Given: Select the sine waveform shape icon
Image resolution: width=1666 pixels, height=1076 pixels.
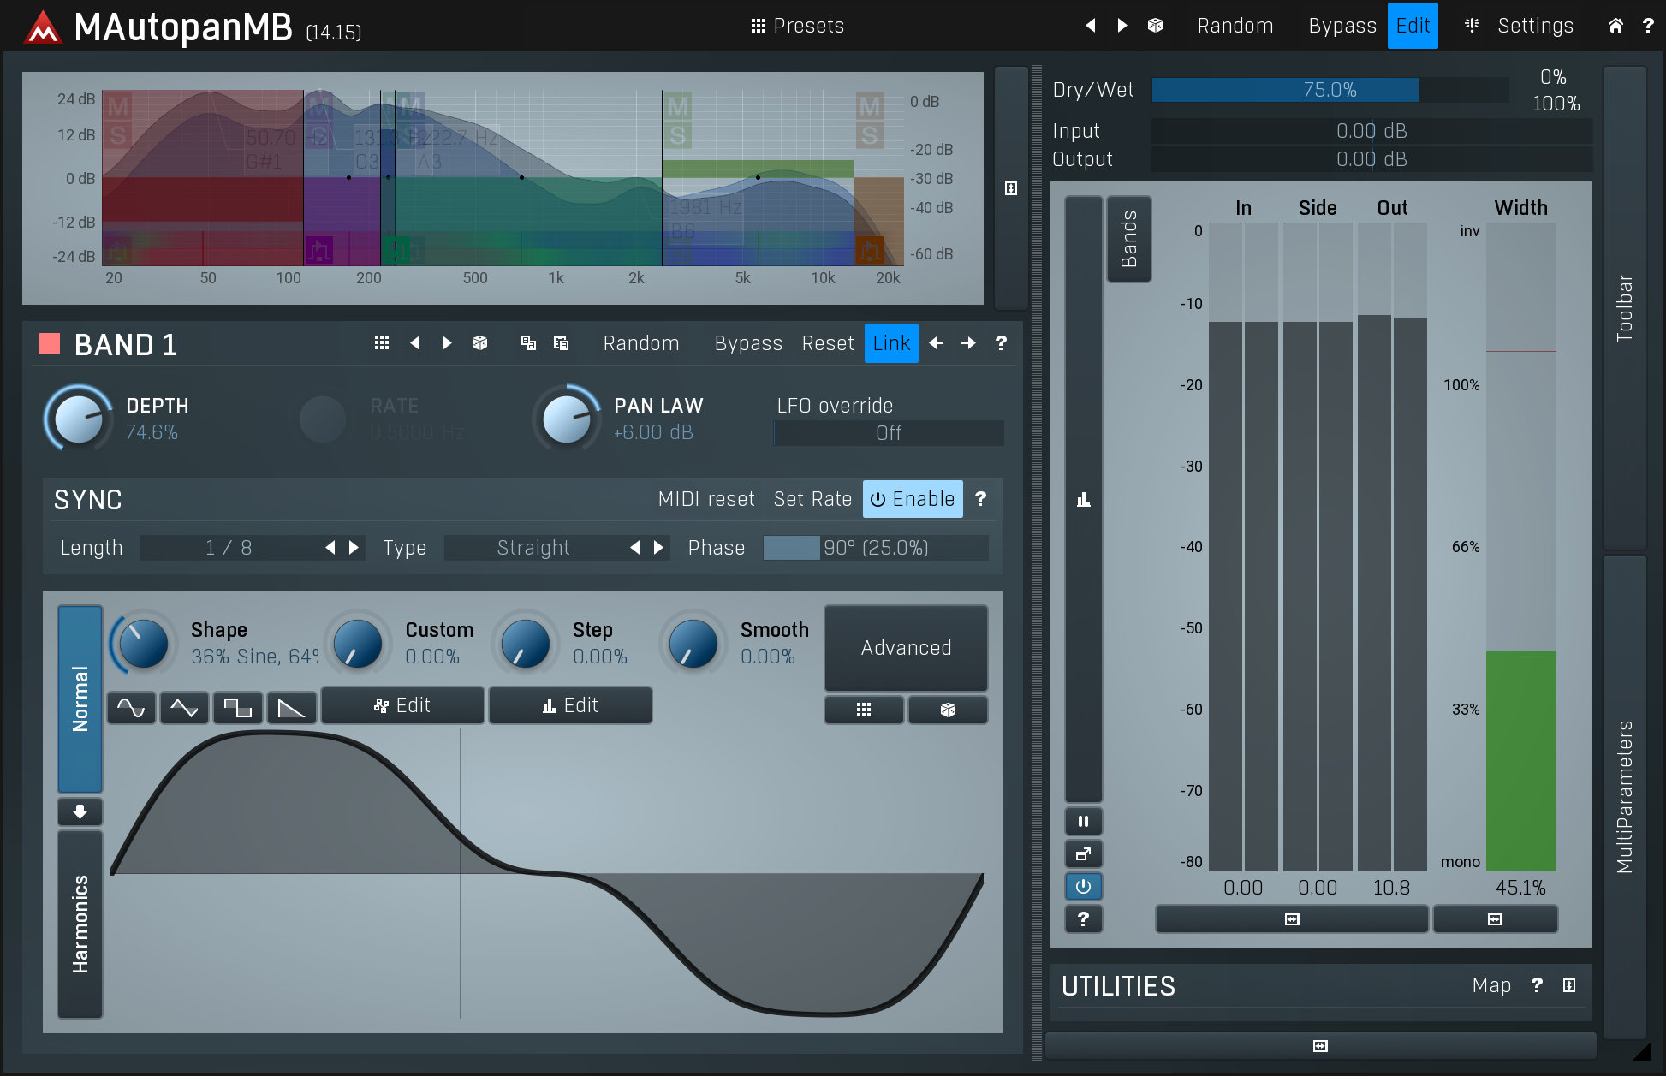Looking at the screenshot, I should (x=131, y=707).
